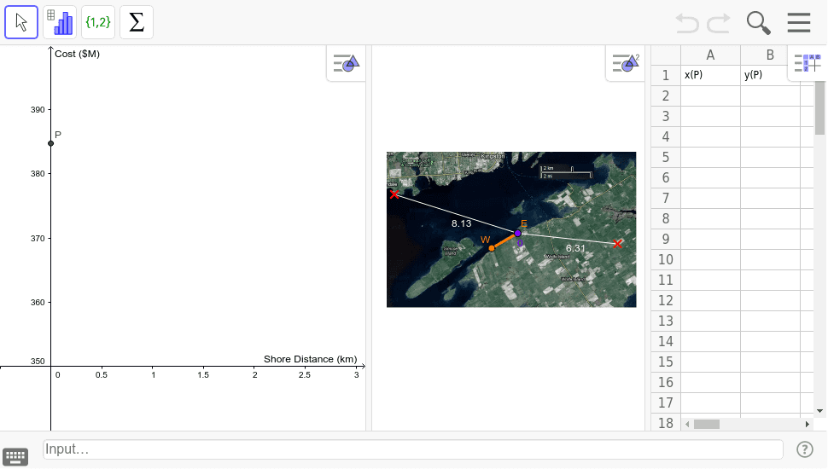
Task: Open the input help button
Action: coord(804,449)
